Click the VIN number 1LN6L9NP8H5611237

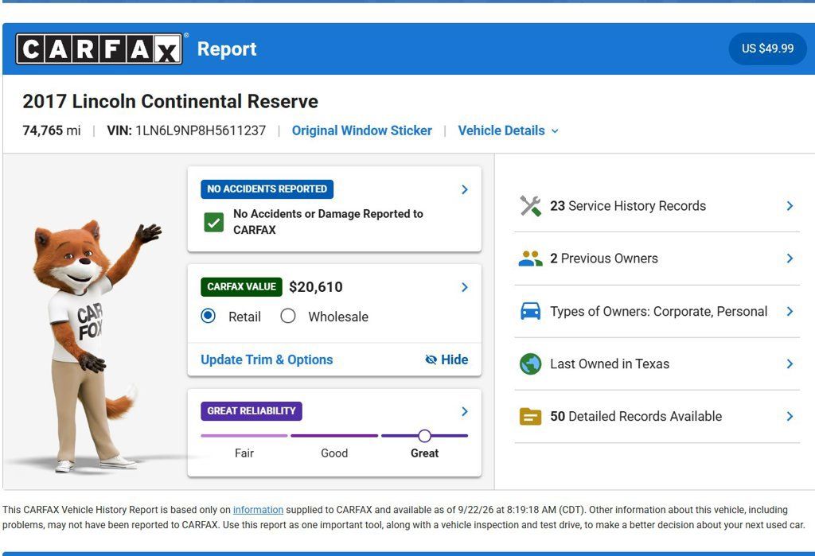[x=201, y=130]
